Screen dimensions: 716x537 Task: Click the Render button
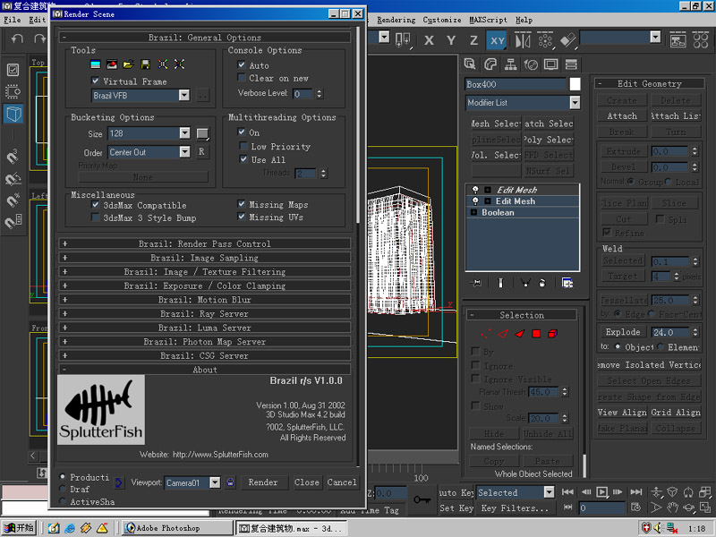(x=263, y=482)
